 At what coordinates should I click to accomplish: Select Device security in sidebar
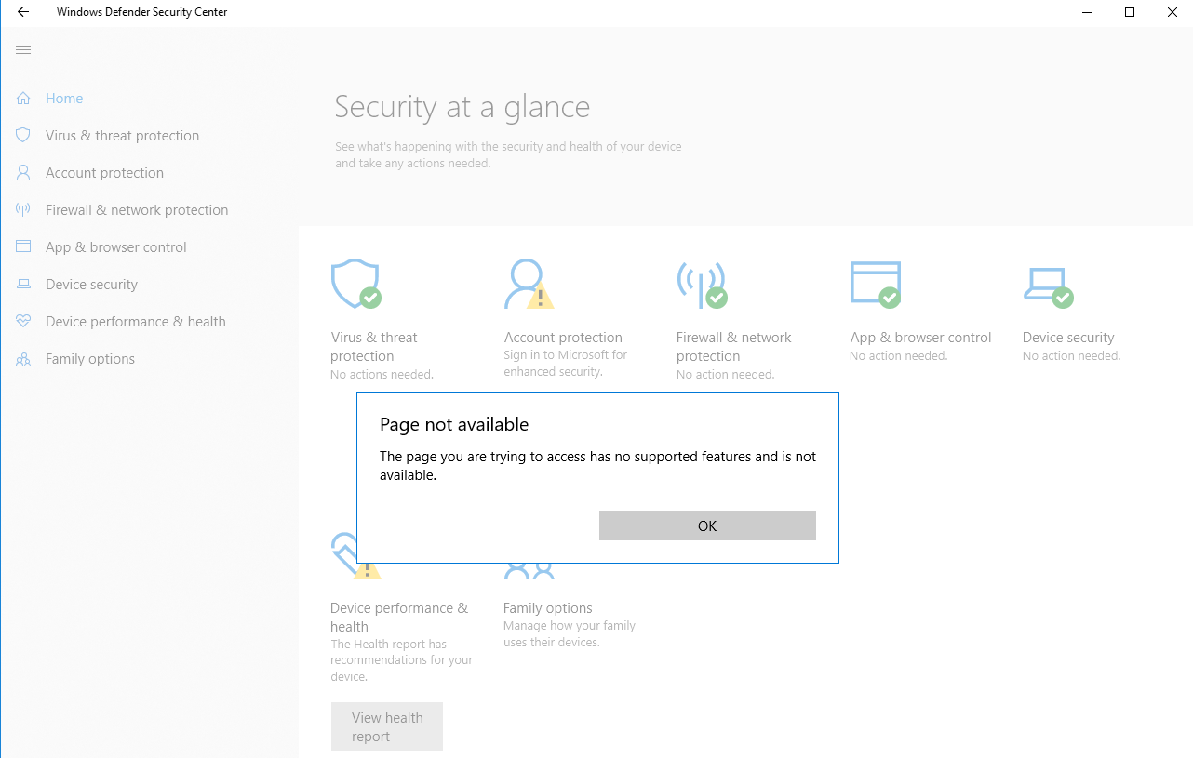[91, 284]
